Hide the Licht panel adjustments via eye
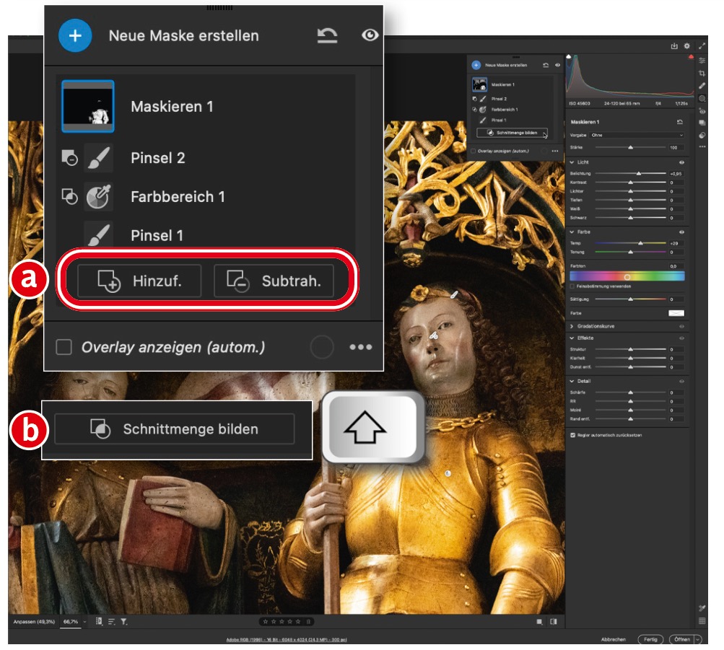The image size is (724, 650). (681, 163)
